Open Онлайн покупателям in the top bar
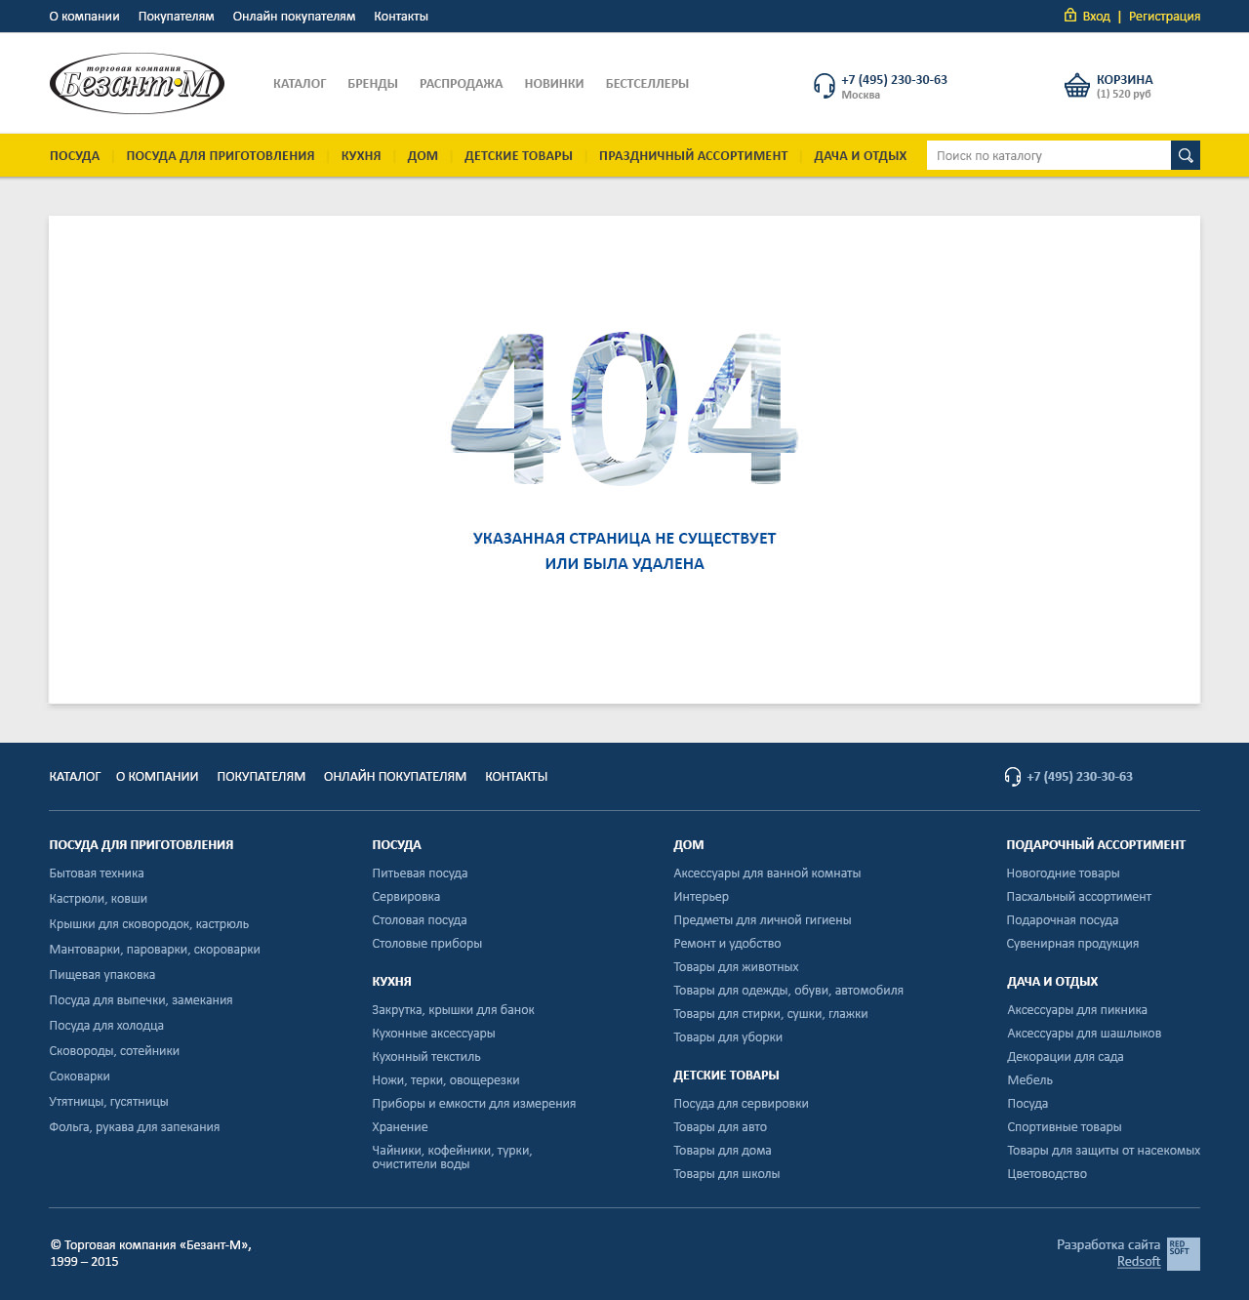The width and height of the screenshot is (1249, 1300). [294, 17]
